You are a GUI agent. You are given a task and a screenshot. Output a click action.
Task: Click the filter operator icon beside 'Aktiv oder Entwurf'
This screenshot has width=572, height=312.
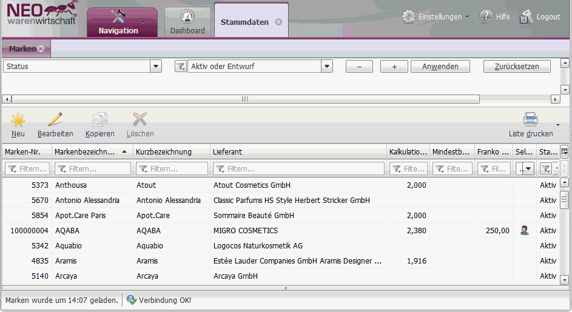point(181,66)
